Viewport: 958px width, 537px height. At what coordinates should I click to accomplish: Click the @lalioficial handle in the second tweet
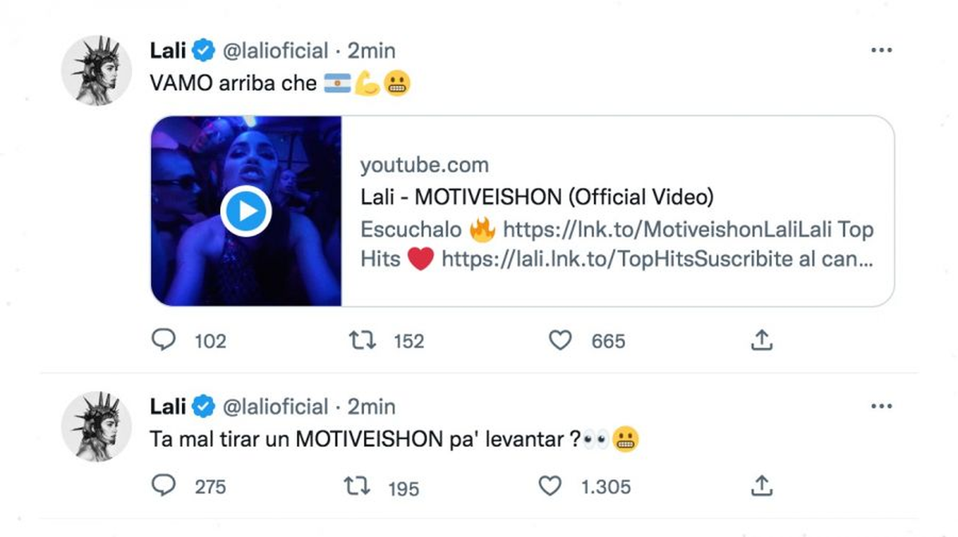point(275,407)
